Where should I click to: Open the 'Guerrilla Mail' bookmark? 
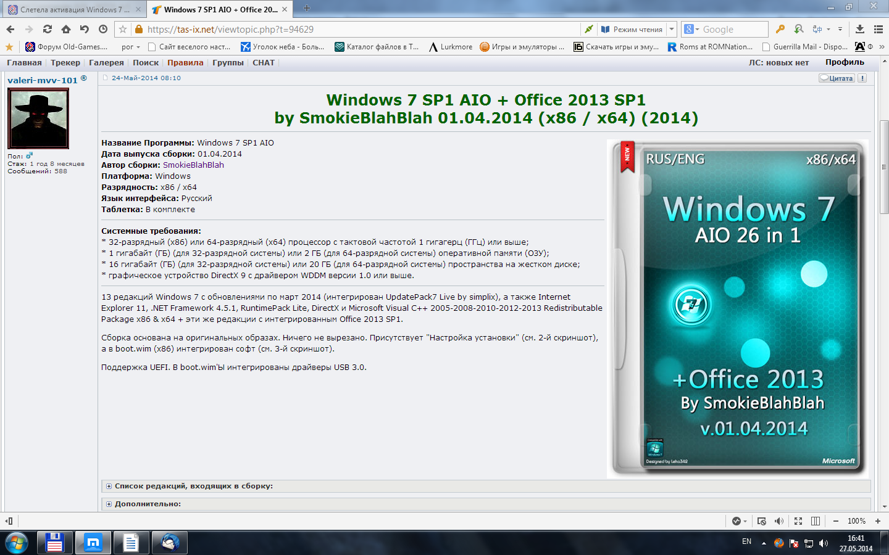(x=804, y=47)
